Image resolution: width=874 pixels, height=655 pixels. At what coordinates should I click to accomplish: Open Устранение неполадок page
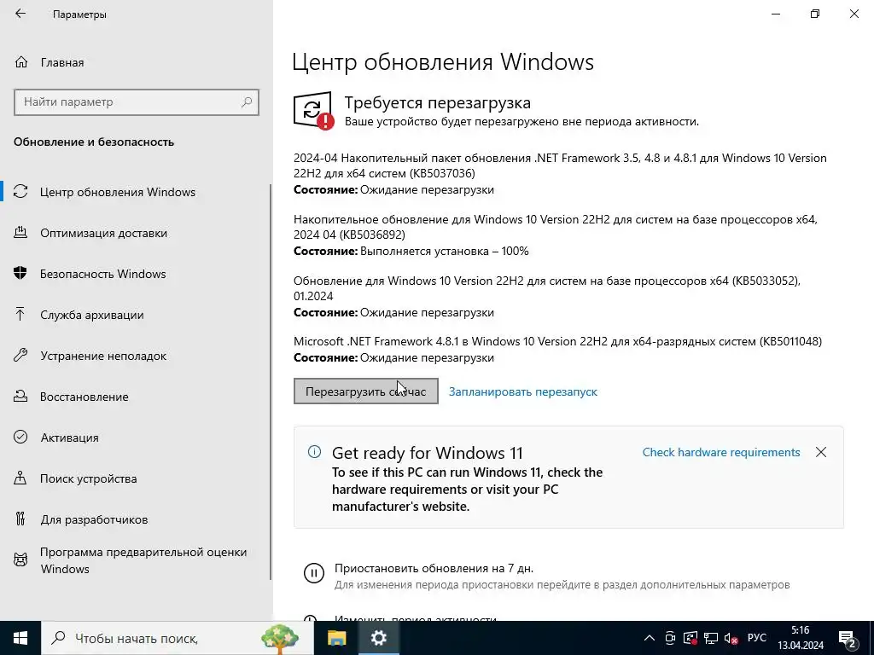tap(103, 356)
